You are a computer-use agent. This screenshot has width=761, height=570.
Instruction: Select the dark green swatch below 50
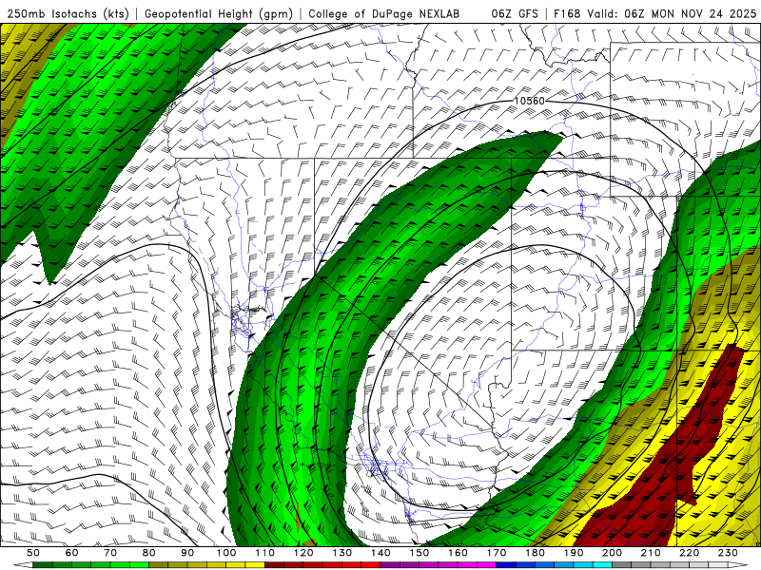coord(43,564)
